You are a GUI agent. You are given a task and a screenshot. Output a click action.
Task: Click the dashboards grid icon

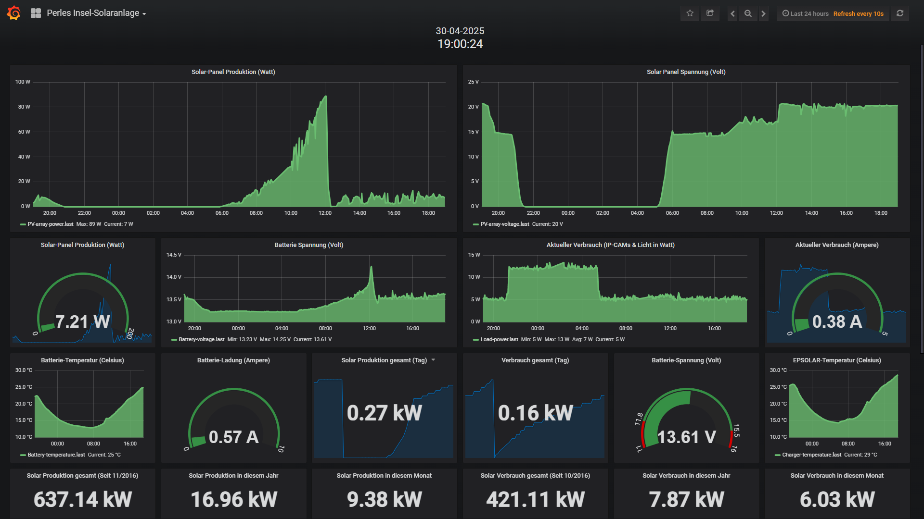(36, 13)
